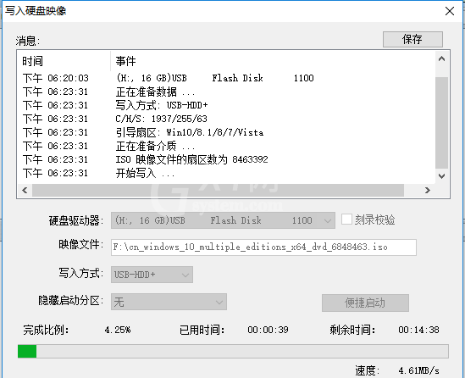Image resolution: width=465 pixels, height=378 pixels.
Task: Click the speed value 4.61MB/s
Action: pyautogui.click(x=418, y=370)
